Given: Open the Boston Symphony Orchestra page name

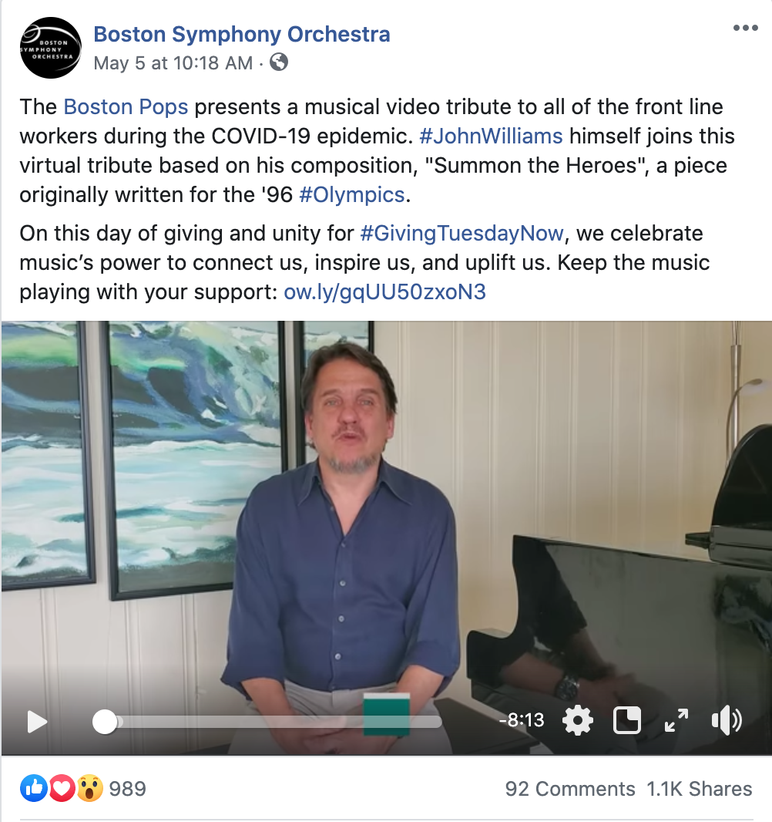Looking at the screenshot, I should pos(241,34).
